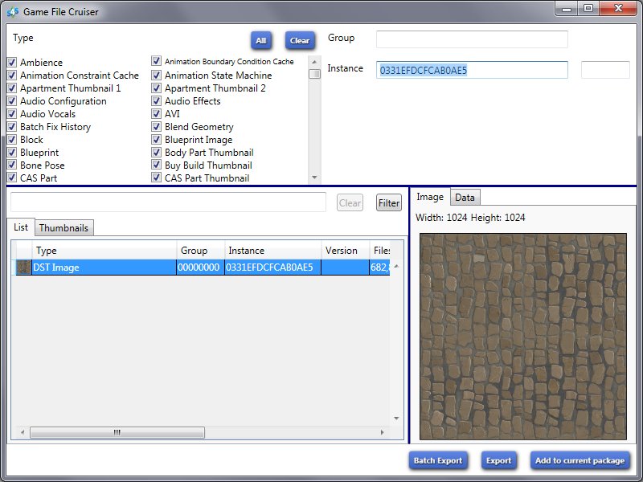Click the Instance column header
643x482 pixels.
[272, 251]
